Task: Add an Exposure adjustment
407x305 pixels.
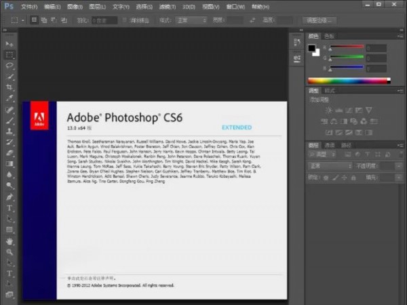Action: click(x=359, y=110)
